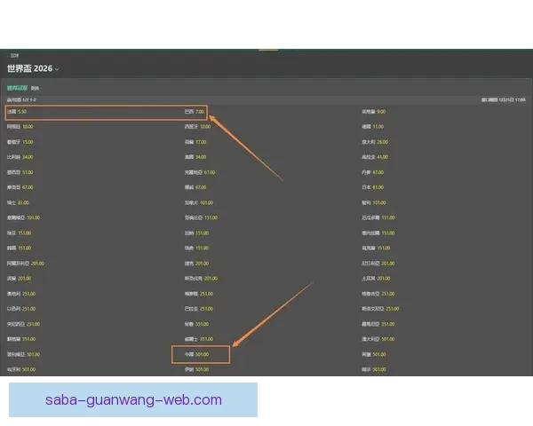Select highlighted 中國 at odds 501.00
This screenshot has width=533, height=426.
[195, 354]
